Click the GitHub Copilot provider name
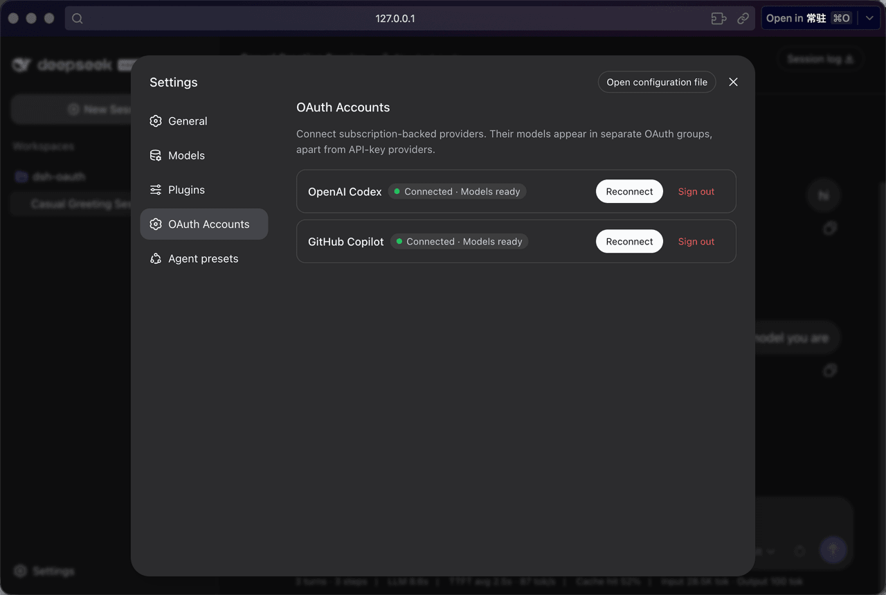This screenshot has width=886, height=595. 345,242
